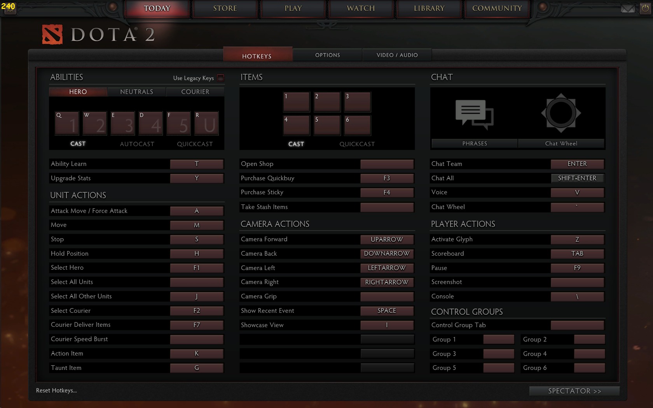Switch to the VIDEO / AUDIO tab
The height and width of the screenshot is (408, 653).
point(397,55)
